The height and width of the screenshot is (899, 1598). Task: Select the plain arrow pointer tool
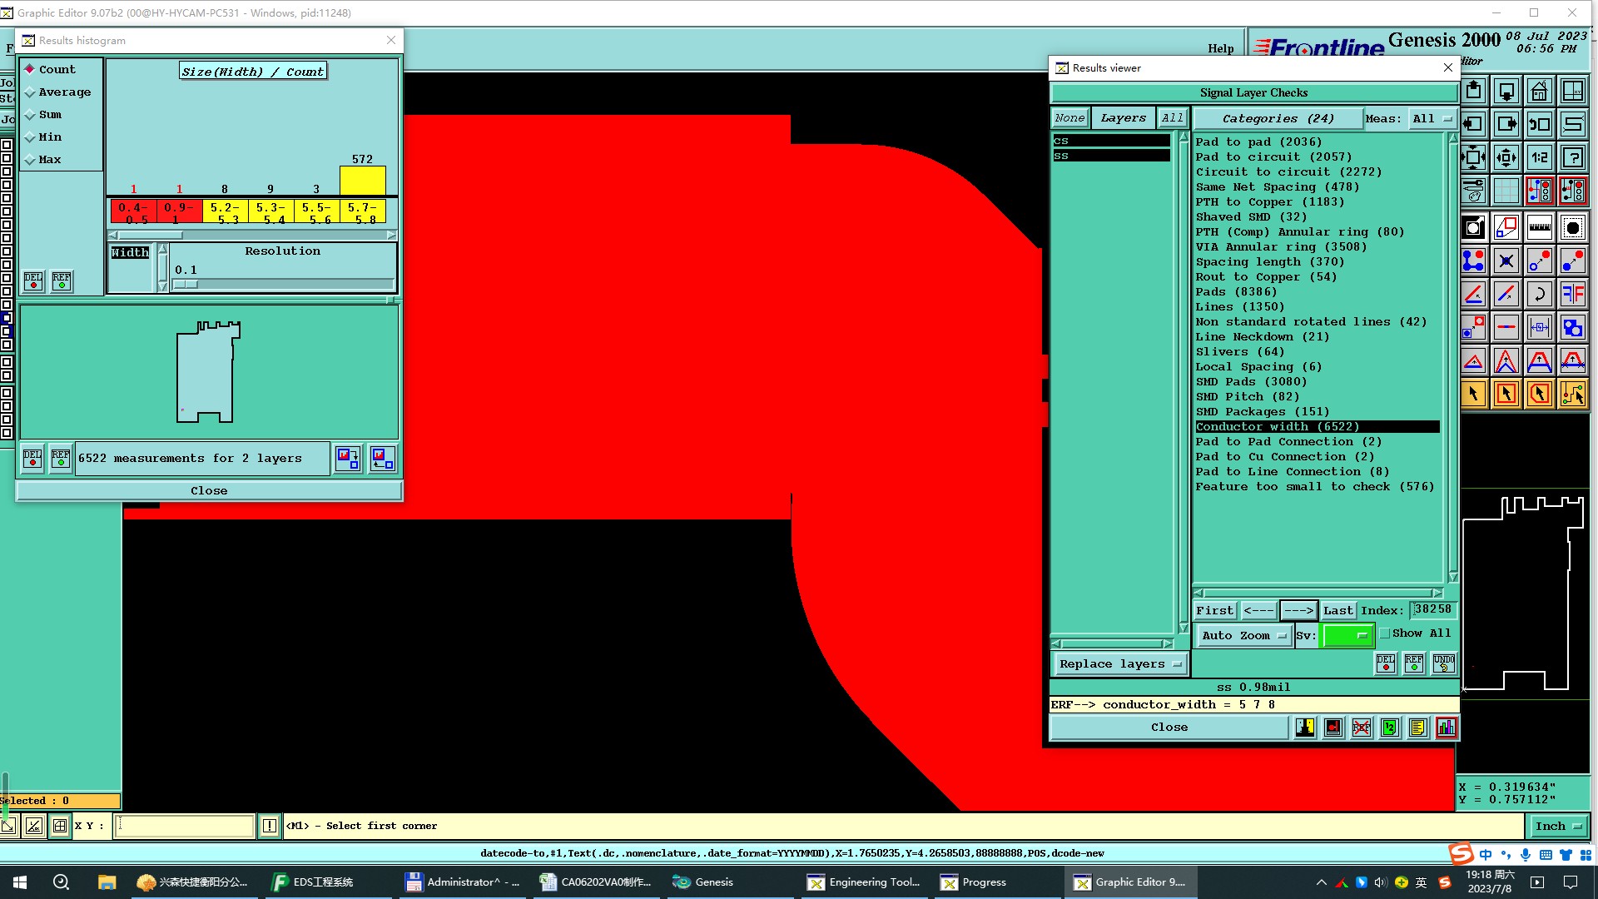coord(1473,394)
